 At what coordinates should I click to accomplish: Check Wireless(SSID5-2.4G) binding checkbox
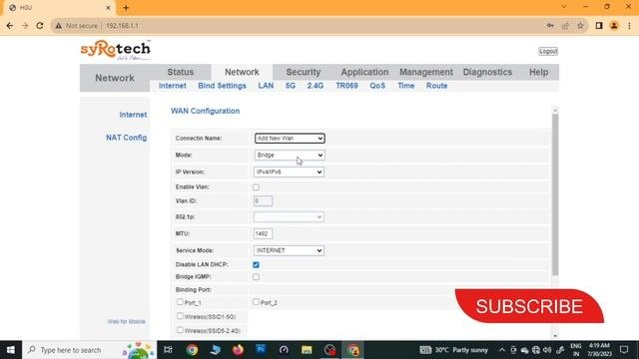pyautogui.click(x=180, y=330)
